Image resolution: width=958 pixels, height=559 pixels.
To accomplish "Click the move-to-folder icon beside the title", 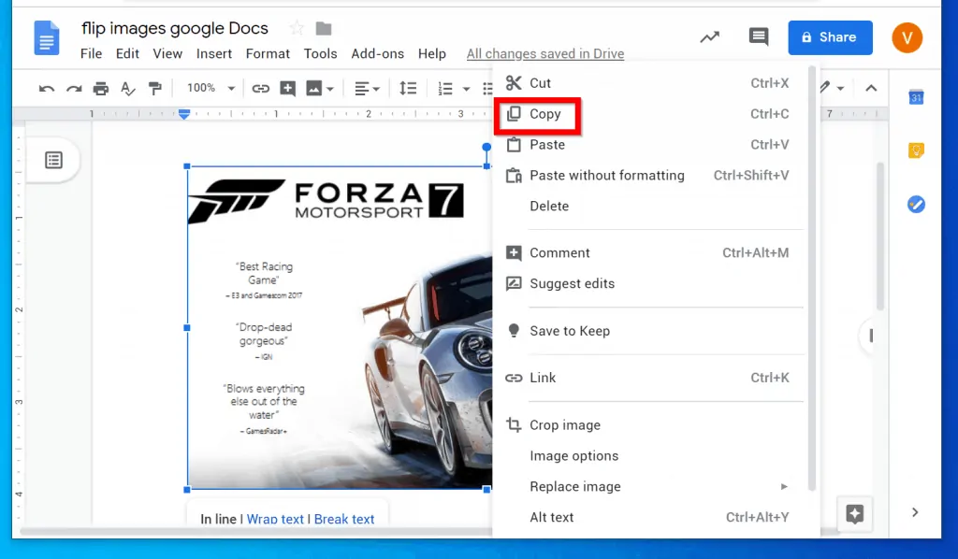I will pos(324,28).
